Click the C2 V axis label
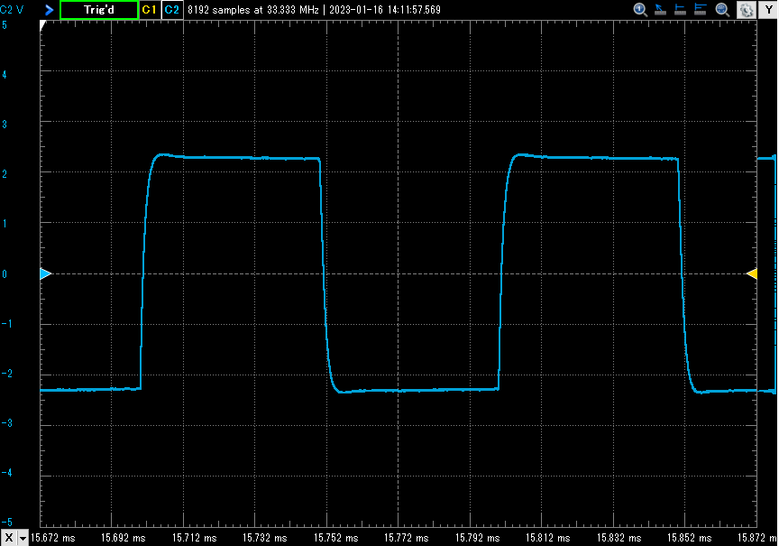 click(12, 9)
